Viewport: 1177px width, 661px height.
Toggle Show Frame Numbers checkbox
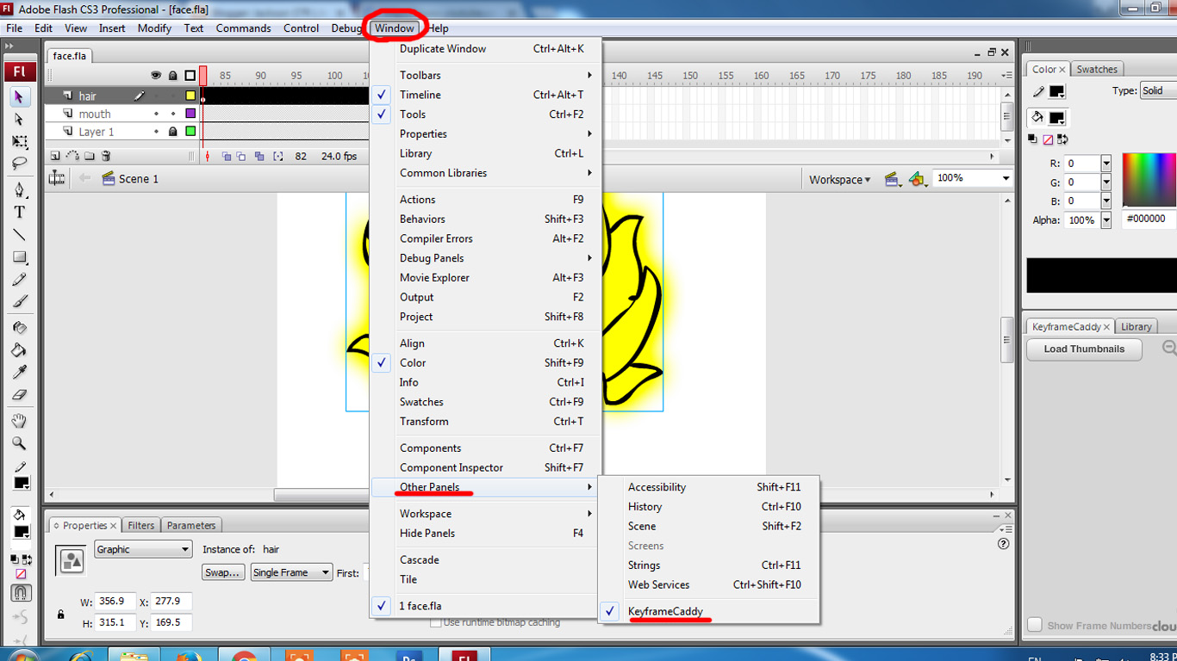click(1035, 625)
